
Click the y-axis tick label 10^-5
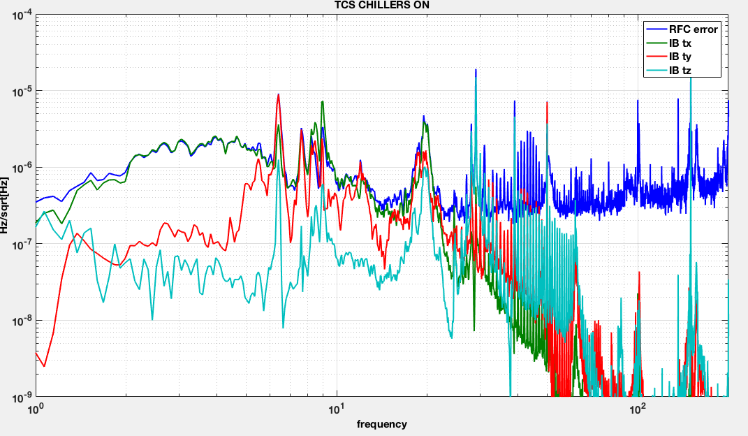pos(22,92)
